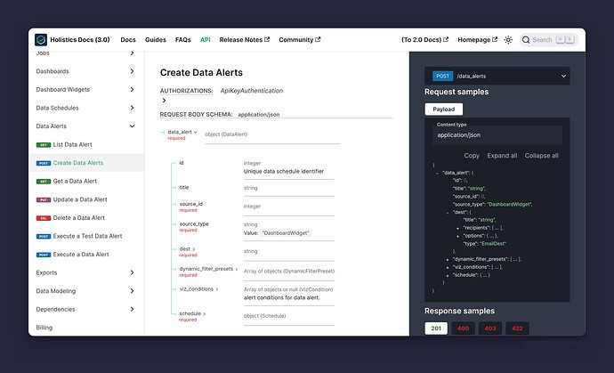Viewport: 614px width, 373px height.
Task: Select the 403 response sample tab
Action: pyautogui.click(x=490, y=328)
